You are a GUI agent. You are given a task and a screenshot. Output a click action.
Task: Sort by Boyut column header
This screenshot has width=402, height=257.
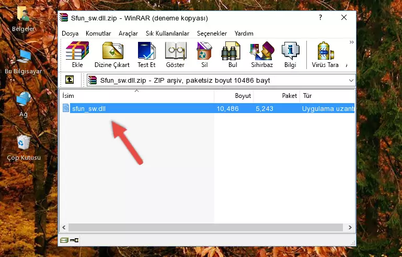click(234, 95)
